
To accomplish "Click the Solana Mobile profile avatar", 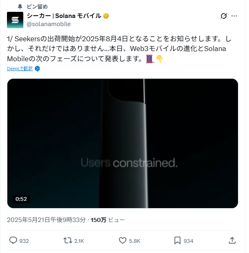I will click(x=15, y=20).
